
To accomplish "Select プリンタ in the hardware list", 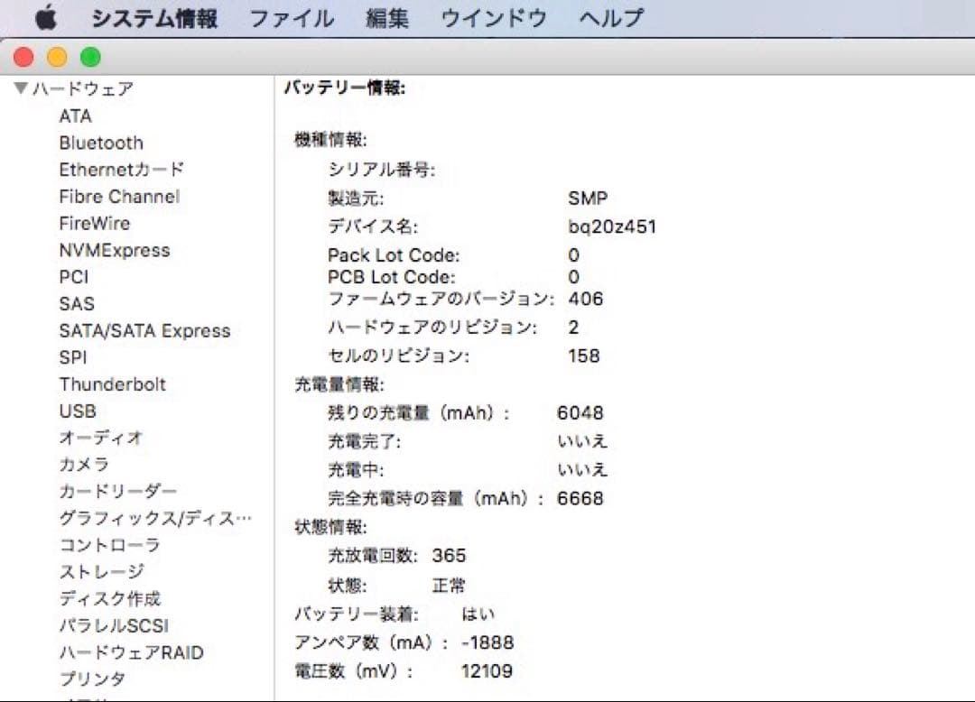I will pos(91,679).
